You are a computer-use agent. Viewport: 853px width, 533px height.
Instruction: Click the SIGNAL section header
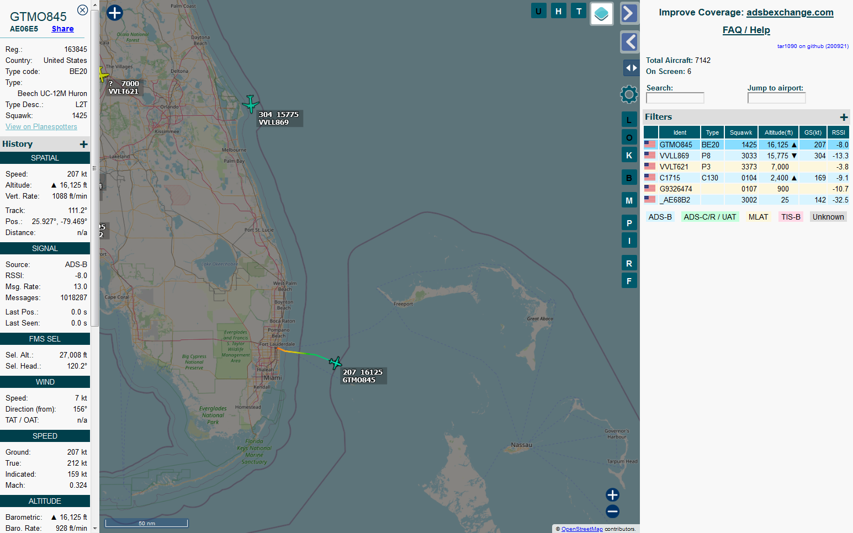click(45, 248)
